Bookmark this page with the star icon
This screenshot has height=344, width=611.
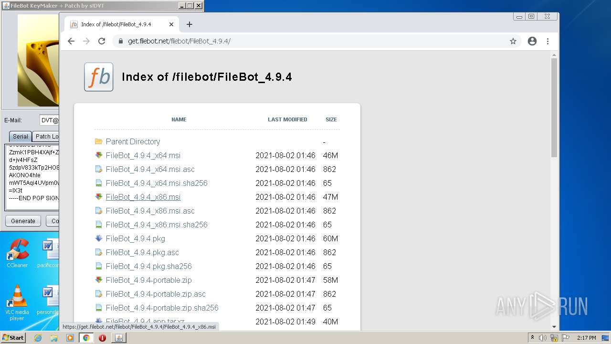tap(513, 41)
